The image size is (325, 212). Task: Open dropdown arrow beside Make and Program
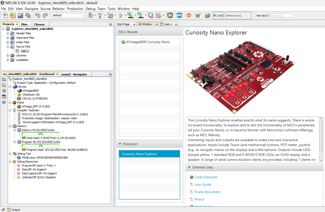click(x=135, y=15)
